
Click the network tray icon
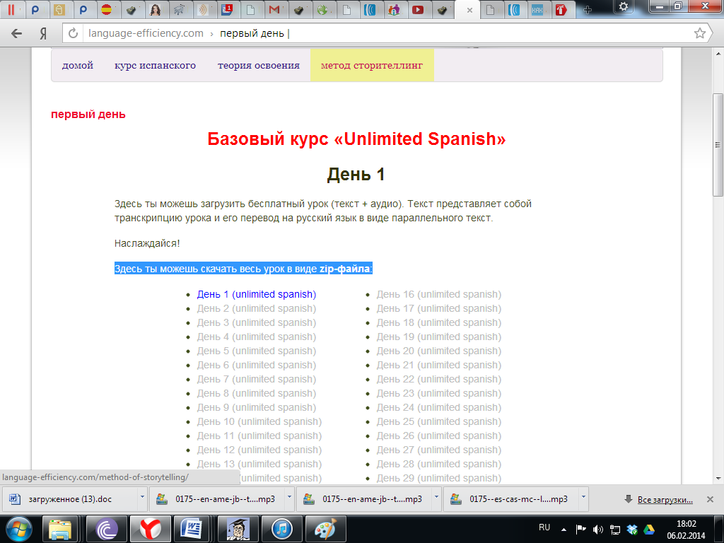[x=615, y=529]
